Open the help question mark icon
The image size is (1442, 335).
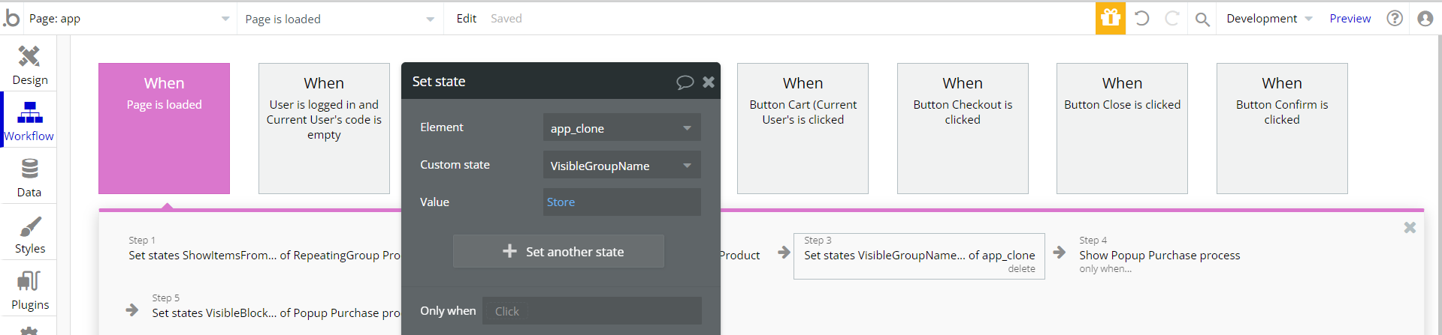point(1395,18)
